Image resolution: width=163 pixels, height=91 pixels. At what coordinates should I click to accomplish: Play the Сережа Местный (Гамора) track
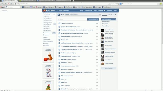click(x=59, y=27)
